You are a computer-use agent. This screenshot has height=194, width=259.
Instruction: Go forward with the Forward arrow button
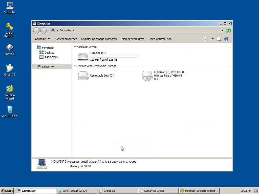pyautogui.click(x=44, y=31)
